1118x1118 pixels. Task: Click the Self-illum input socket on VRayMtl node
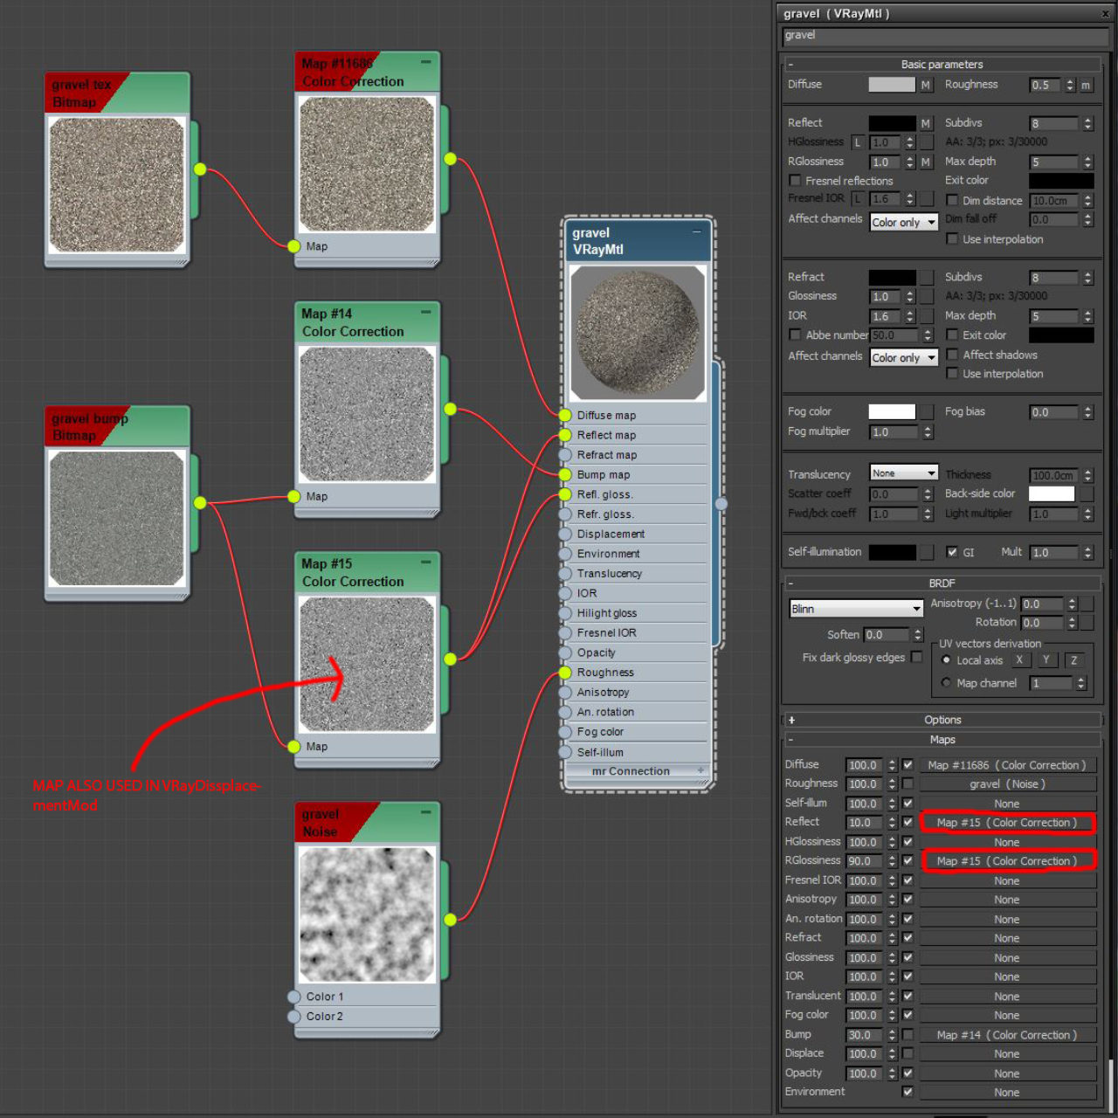(565, 752)
